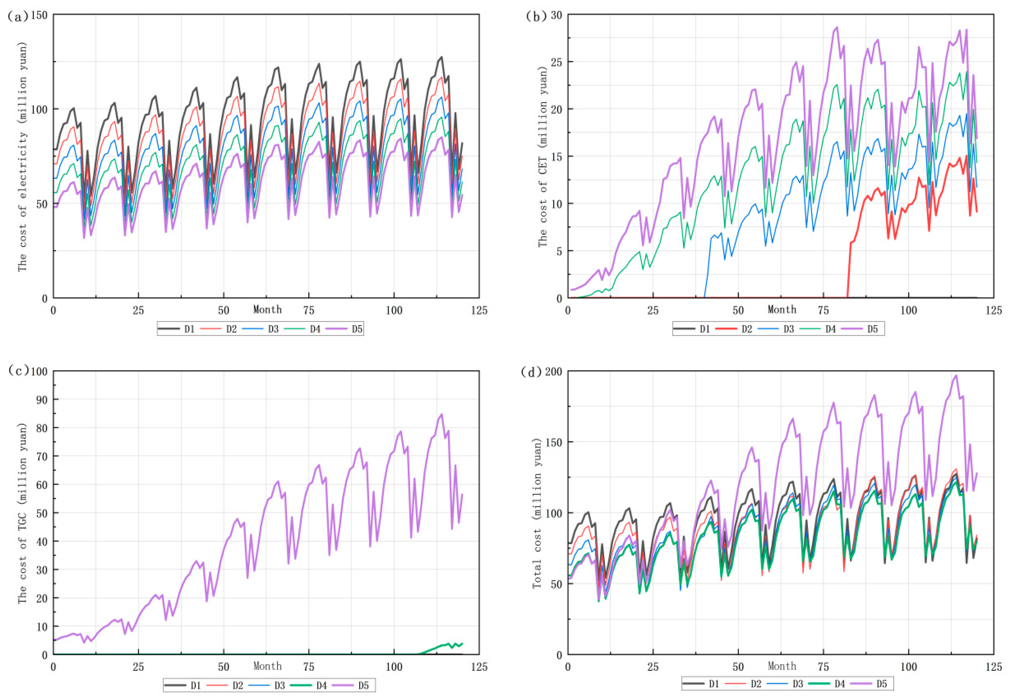
Task: Click Month x-axis label in chart (d)
Action: (782, 666)
